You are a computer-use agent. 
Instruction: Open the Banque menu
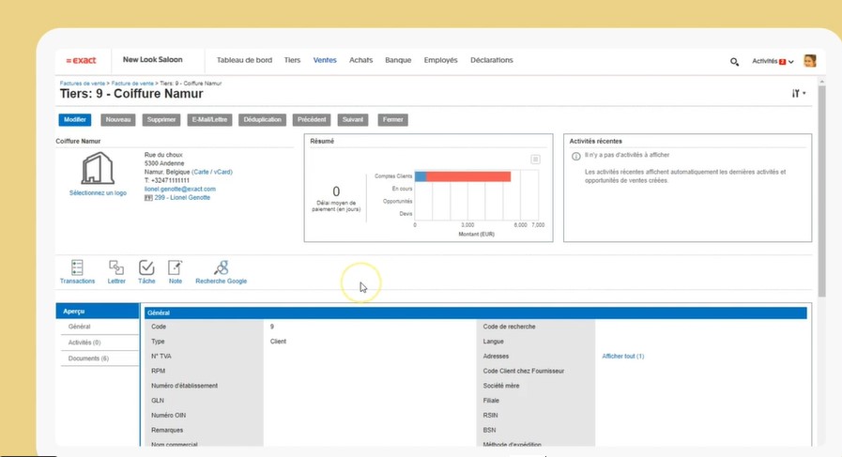coord(398,60)
